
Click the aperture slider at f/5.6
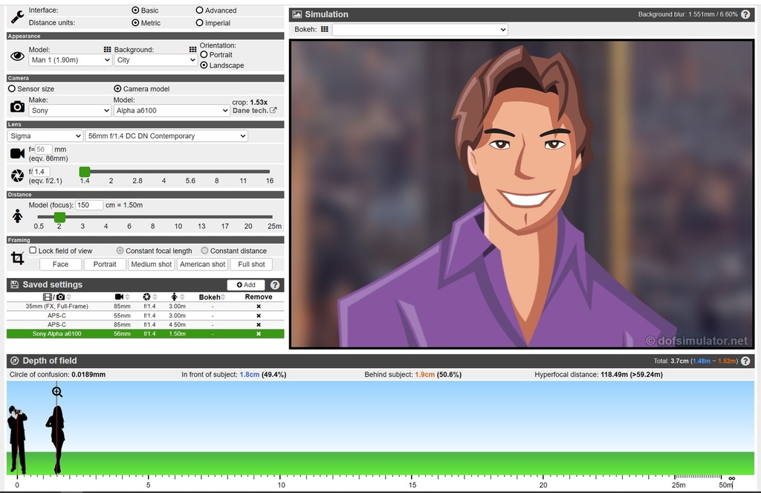190,172
